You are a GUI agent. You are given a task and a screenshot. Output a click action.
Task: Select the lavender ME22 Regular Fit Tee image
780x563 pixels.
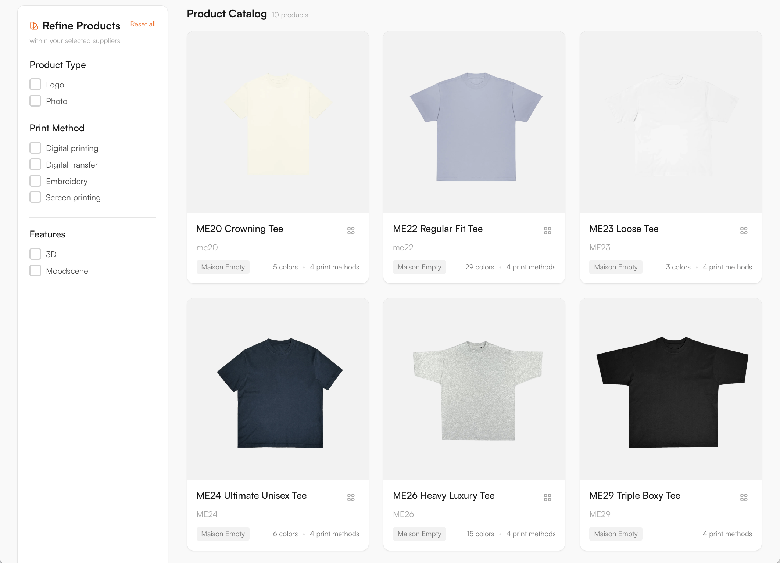pos(474,122)
